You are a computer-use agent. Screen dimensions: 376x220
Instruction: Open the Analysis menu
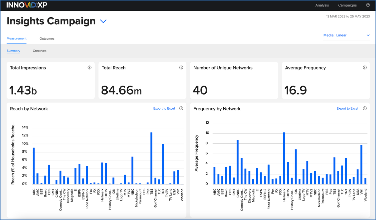(322, 5)
